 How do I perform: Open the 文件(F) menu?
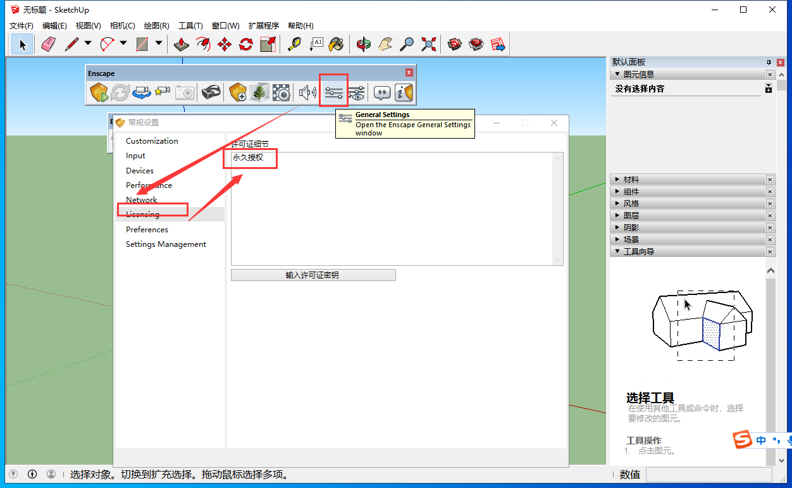point(22,26)
